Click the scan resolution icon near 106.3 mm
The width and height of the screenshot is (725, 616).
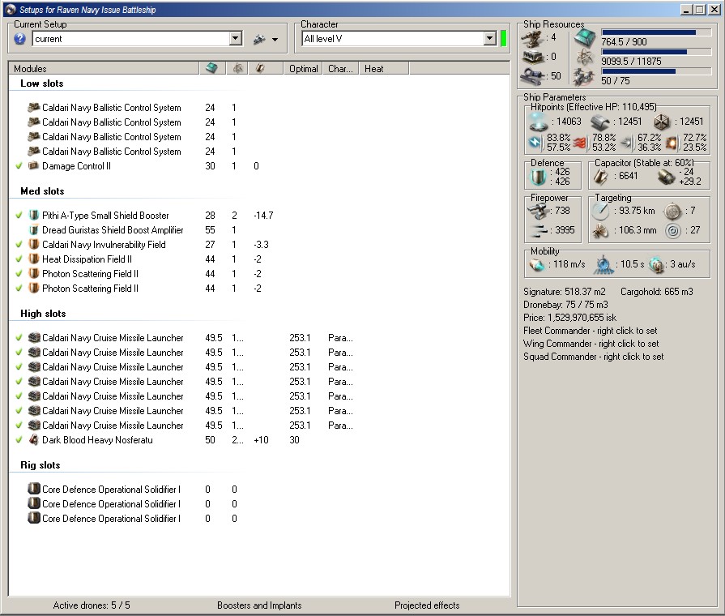(600, 230)
